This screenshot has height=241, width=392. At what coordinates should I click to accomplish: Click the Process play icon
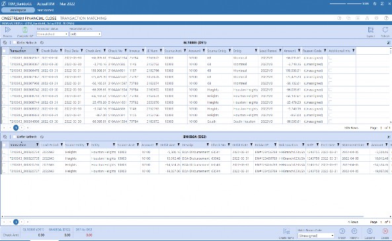(x=7, y=30)
